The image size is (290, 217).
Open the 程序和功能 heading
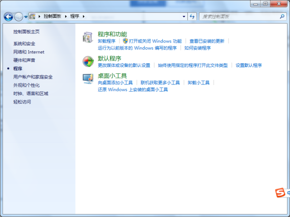(112, 34)
